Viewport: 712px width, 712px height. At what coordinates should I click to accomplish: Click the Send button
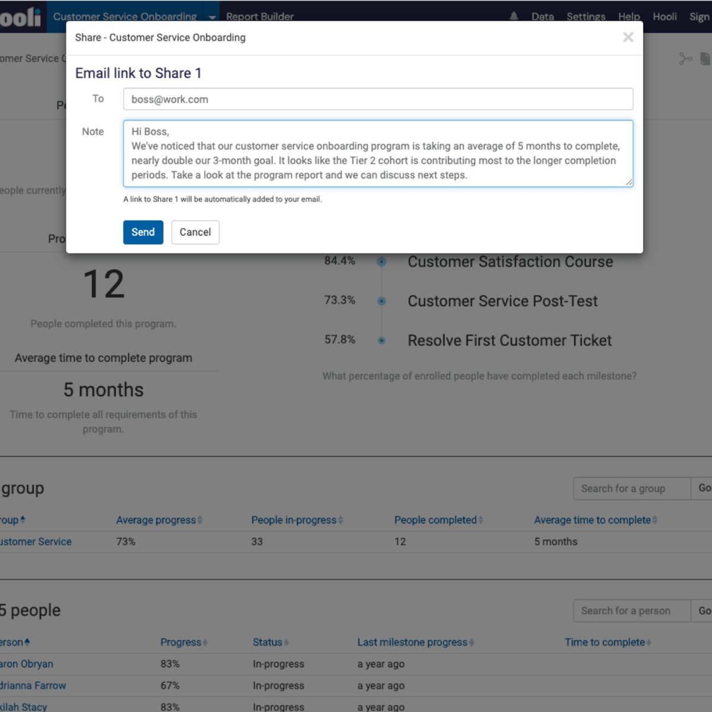pos(143,232)
